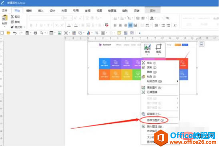Expand Paste Options submenu arrow in context menu
The height and width of the screenshot is (149, 219).
pyautogui.click(x=177, y=81)
